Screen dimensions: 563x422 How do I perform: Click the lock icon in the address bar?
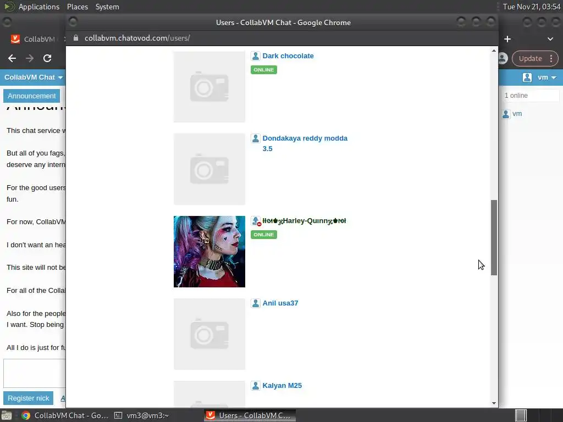coord(76,38)
